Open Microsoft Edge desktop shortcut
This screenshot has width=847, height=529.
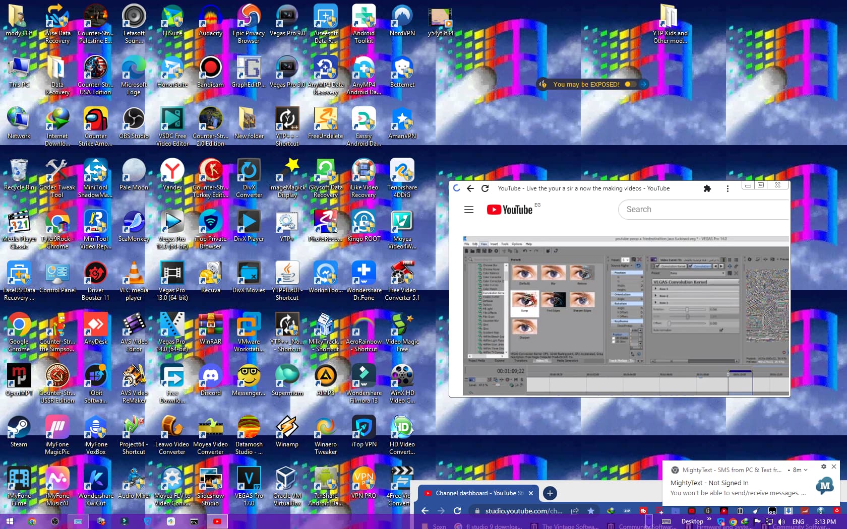point(134,76)
